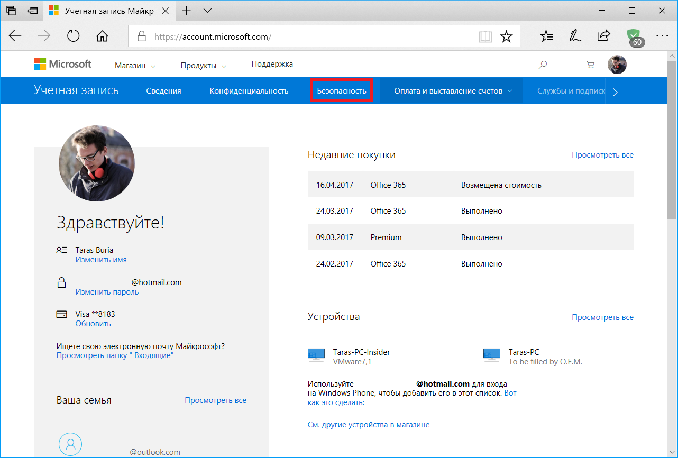View all recent purchases link
The height and width of the screenshot is (458, 678).
coord(602,155)
